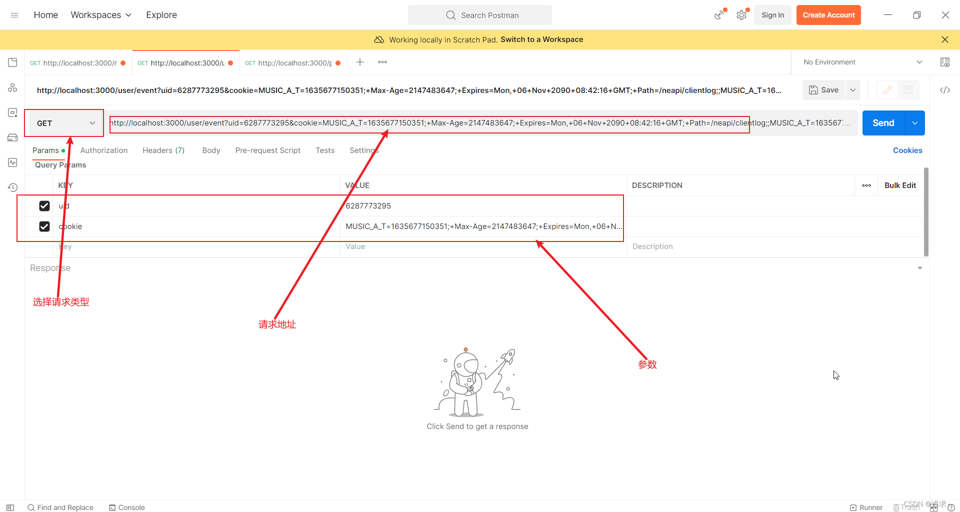
Task: Click the empty Value field
Action: 483,246
